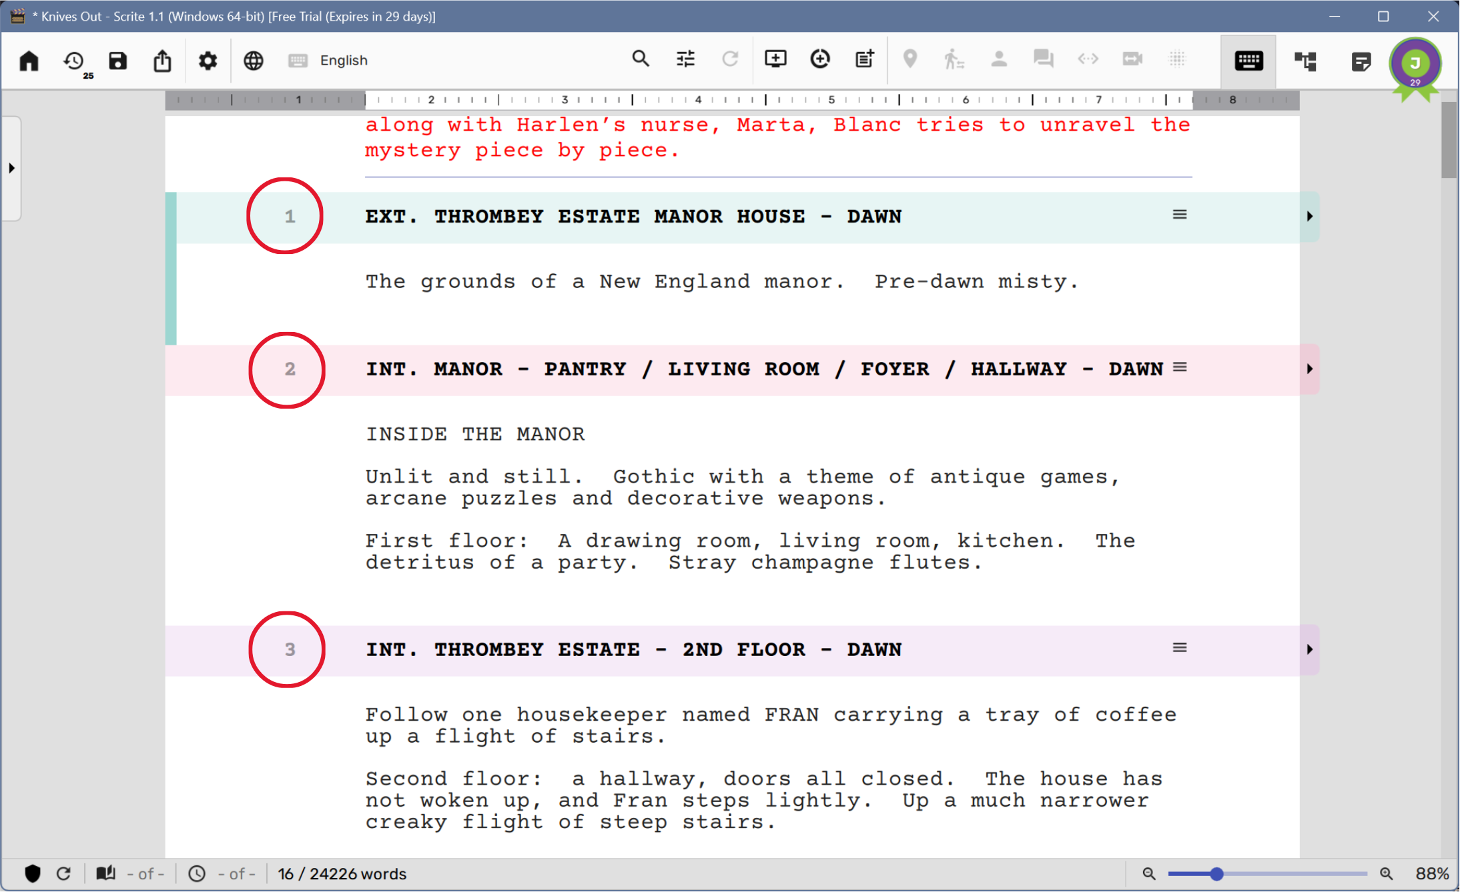The image size is (1460, 892).
Task: Select parenthetical brackets icon
Action: [x=1088, y=59]
